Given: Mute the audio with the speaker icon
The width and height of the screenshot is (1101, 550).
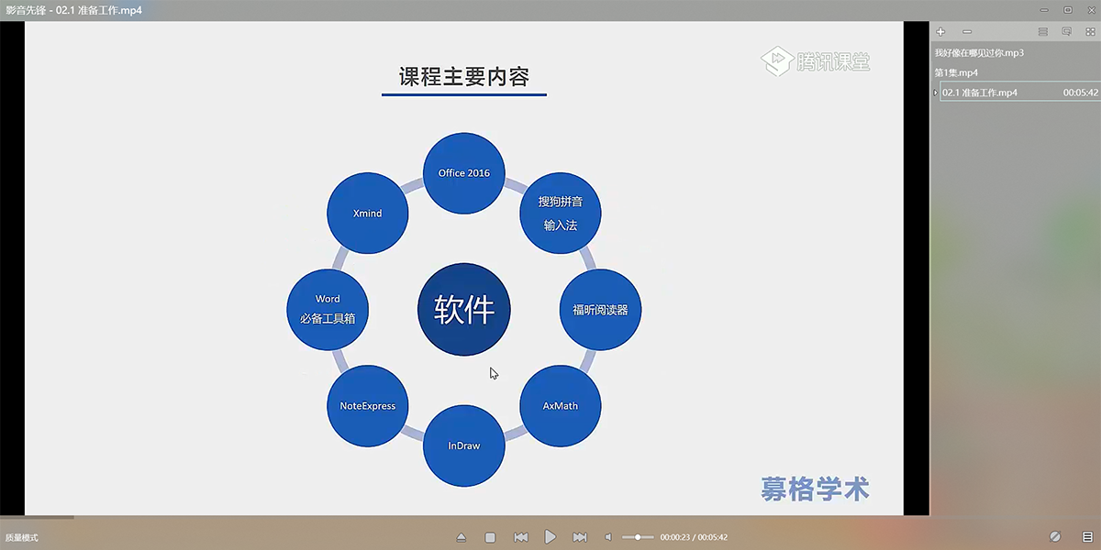Looking at the screenshot, I should pos(607,537).
